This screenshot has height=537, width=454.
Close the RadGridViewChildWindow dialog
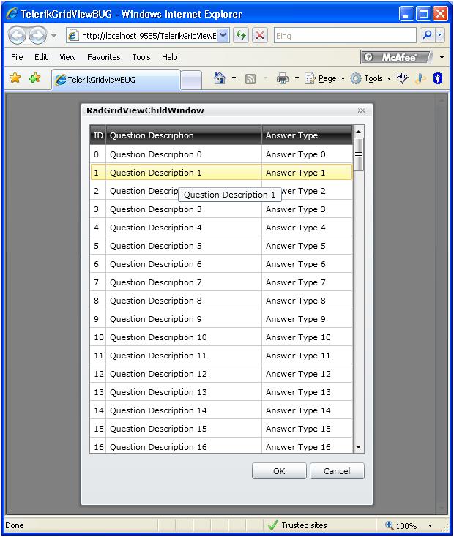[361, 110]
